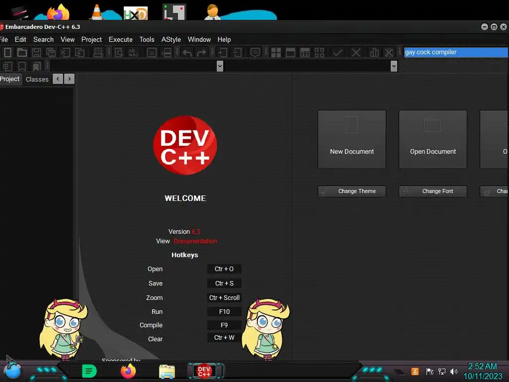Viewport: 509px width, 382px height.
Task: Open the Project menu
Action: point(91,39)
